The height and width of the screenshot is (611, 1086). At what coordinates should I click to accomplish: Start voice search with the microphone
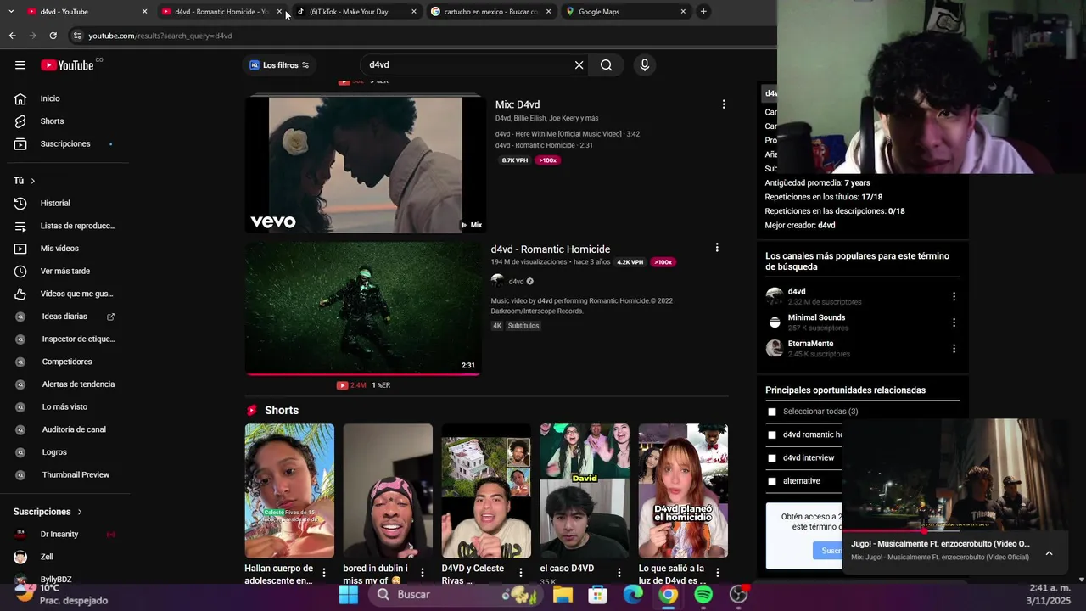(645, 65)
